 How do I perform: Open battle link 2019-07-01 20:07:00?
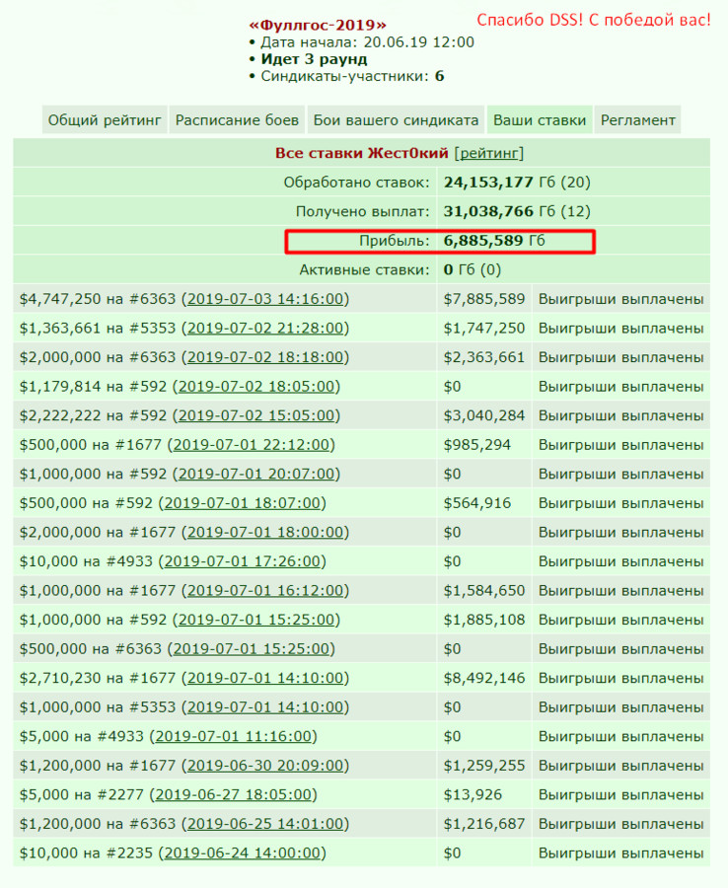point(256,474)
